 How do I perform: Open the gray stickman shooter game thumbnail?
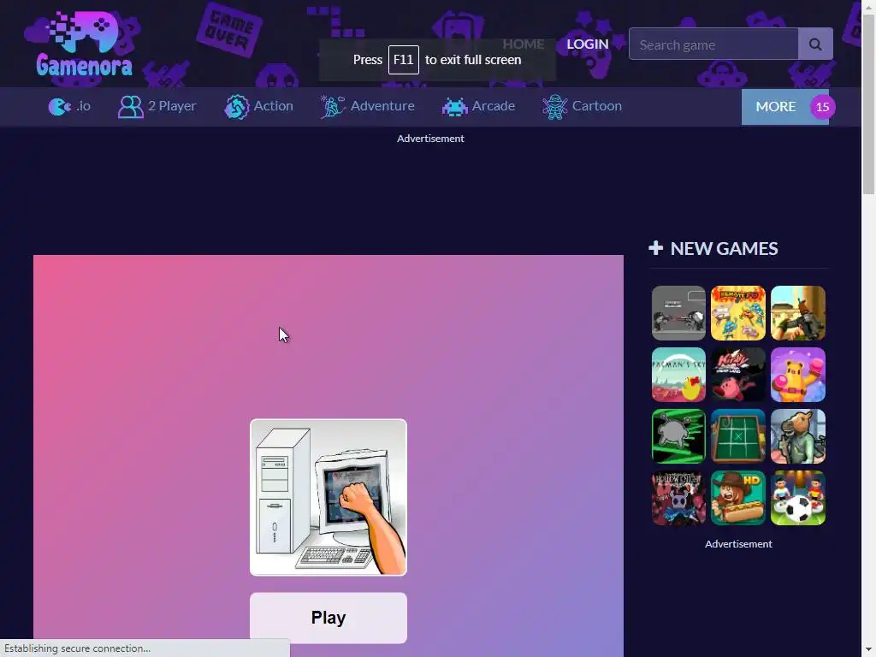(678, 313)
